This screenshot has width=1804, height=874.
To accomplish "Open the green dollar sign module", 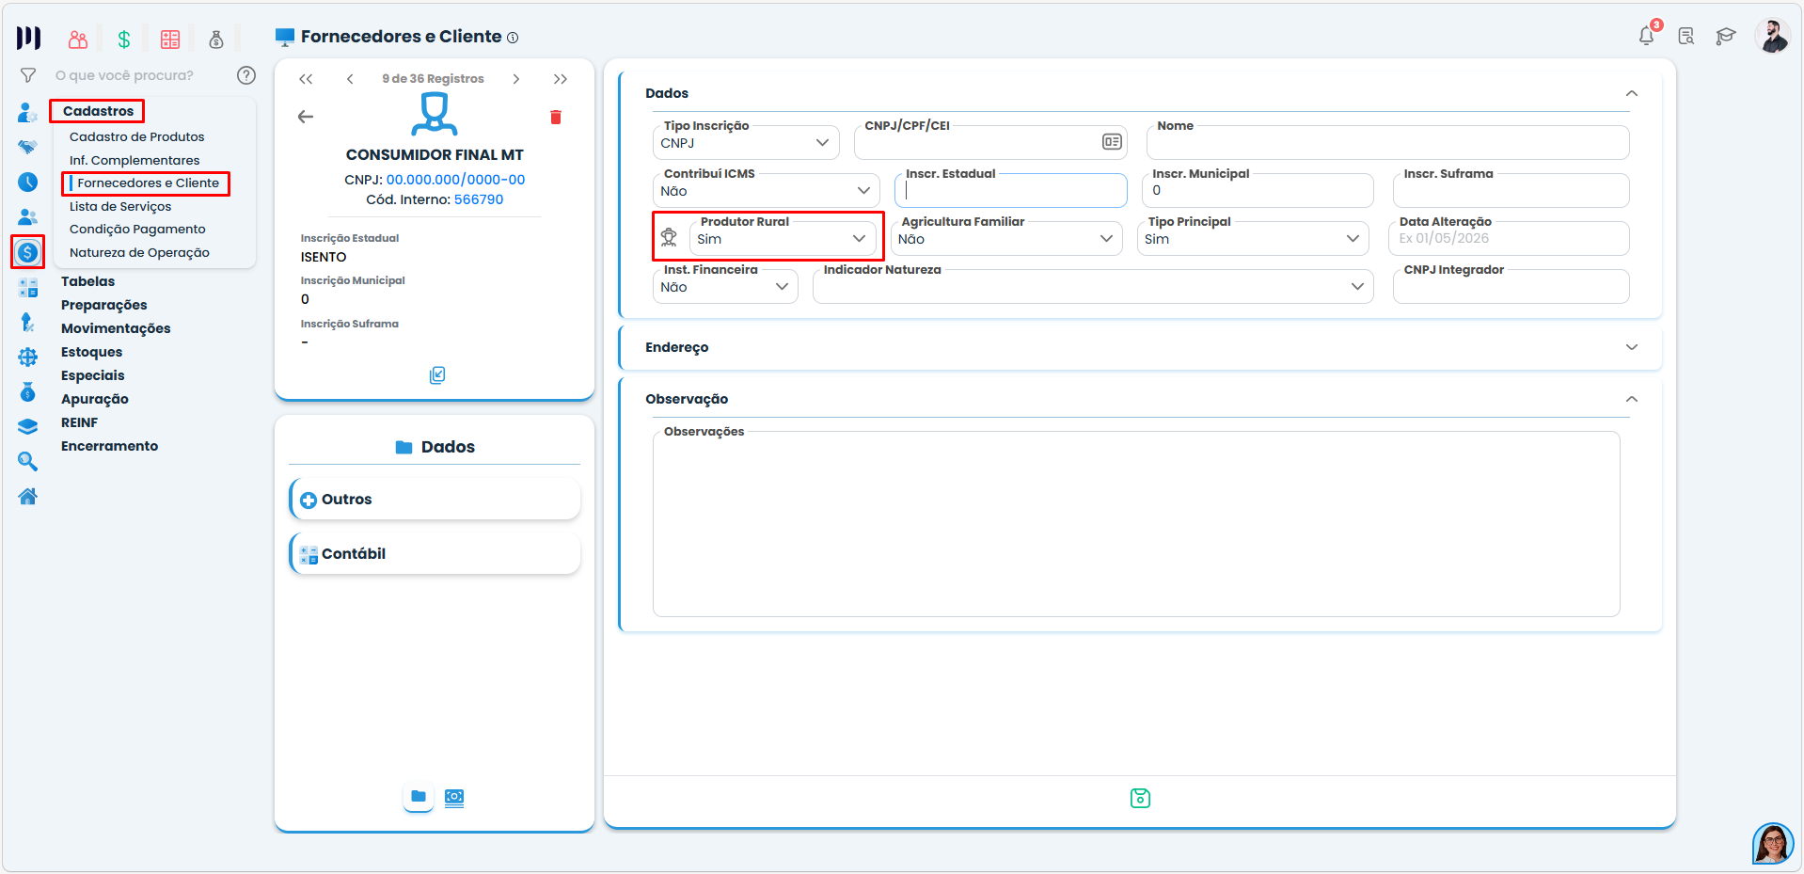I will pyautogui.click(x=124, y=39).
